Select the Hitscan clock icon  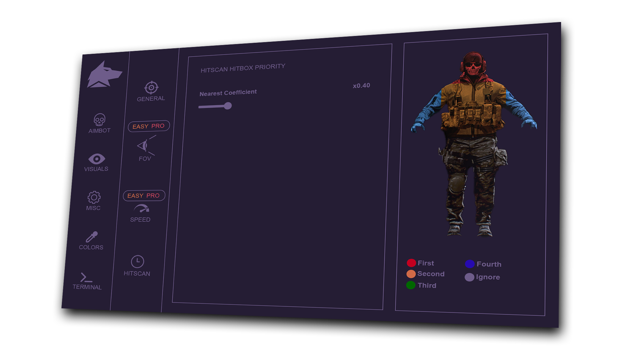click(137, 262)
